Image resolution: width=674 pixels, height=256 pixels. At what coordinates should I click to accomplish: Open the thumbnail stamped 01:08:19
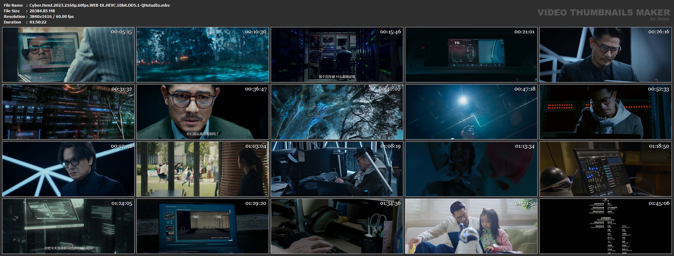[x=337, y=169]
